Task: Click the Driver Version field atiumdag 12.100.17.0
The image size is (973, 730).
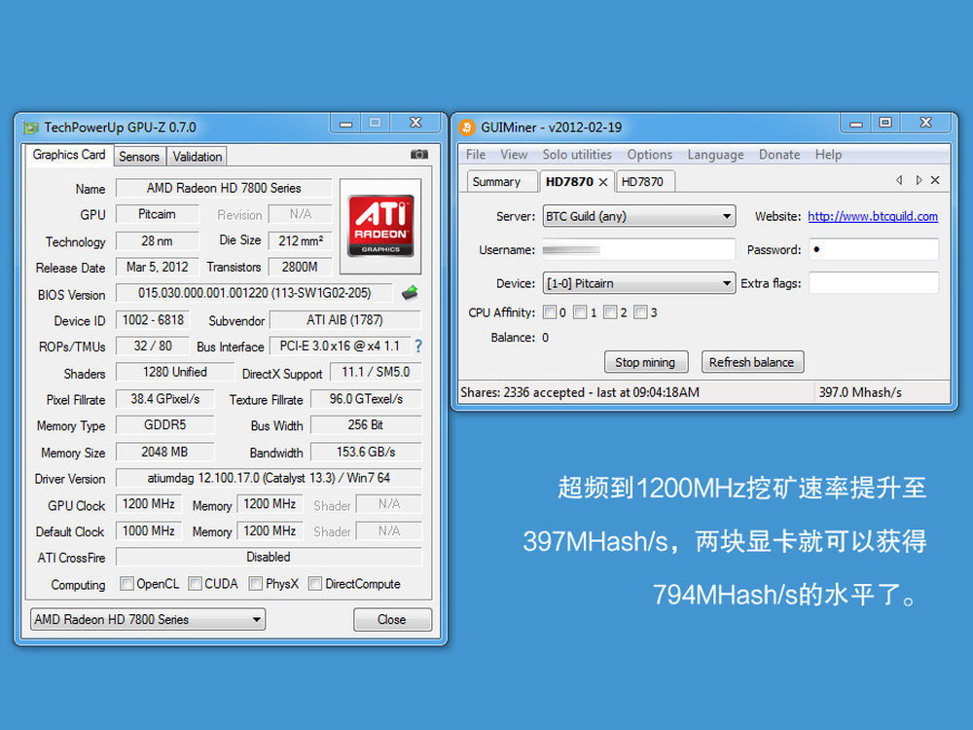Action: point(269,478)
